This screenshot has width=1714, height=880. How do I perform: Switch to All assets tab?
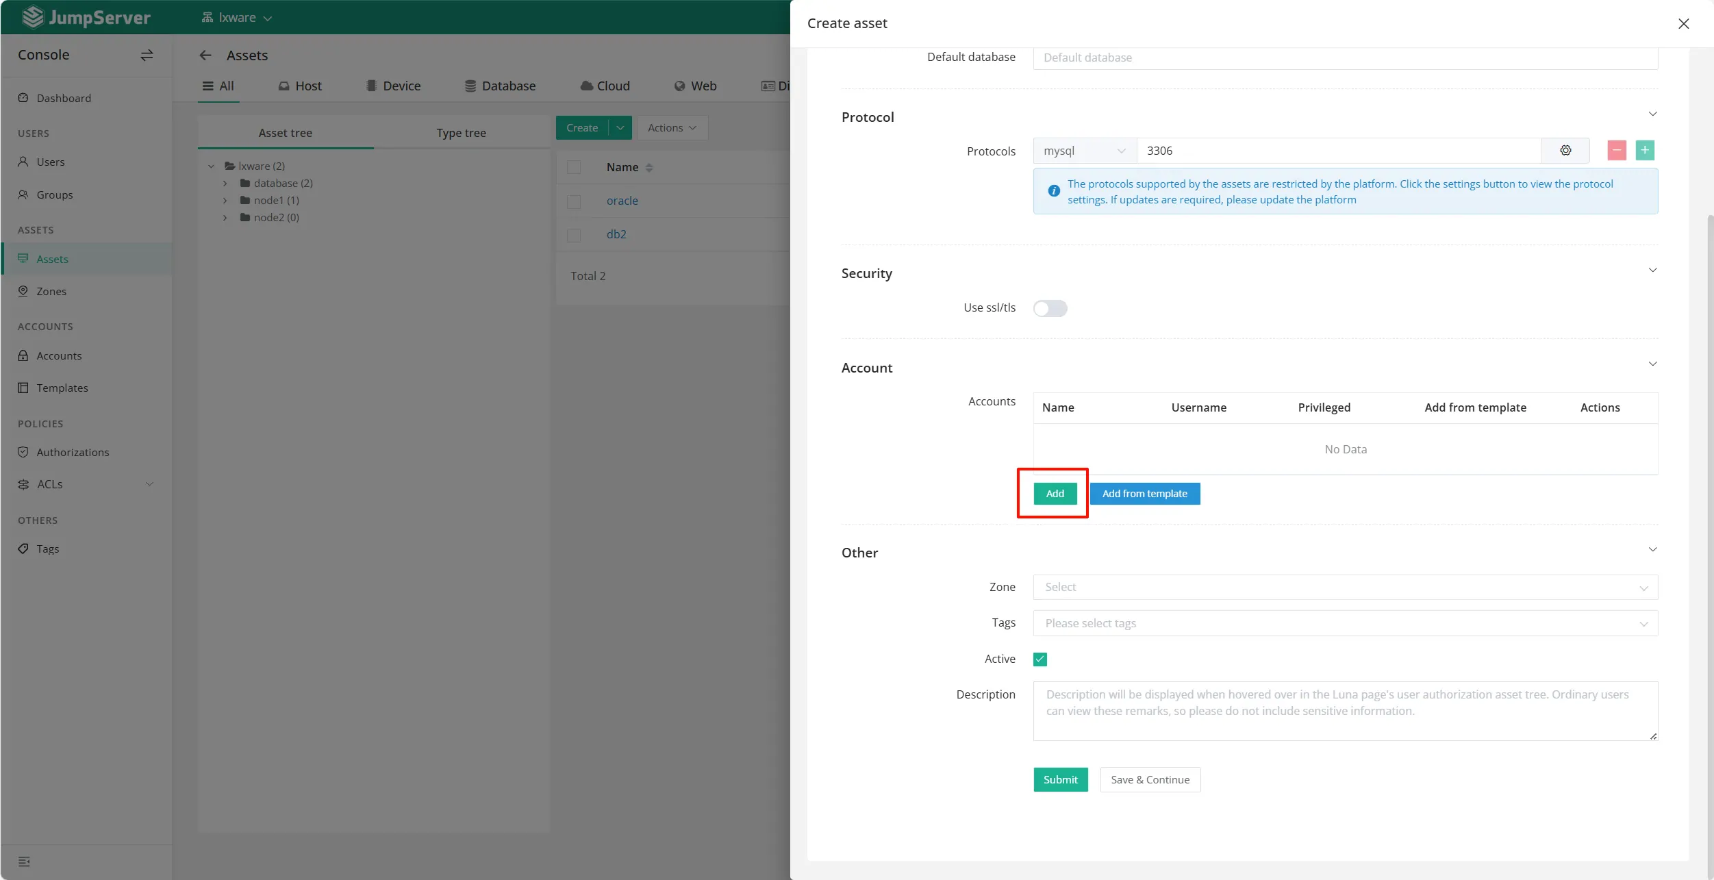coord(218,86)
